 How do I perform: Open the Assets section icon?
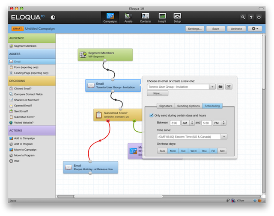click(128, 18)
